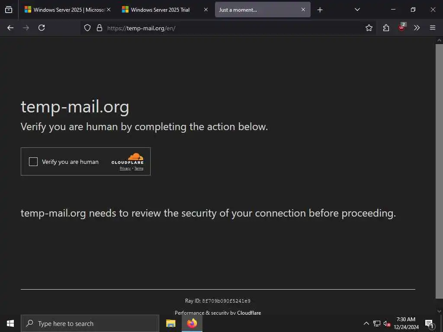Screen dimensions: 443x332
Task: Reload the current page
Action: (x=42, y=28)
